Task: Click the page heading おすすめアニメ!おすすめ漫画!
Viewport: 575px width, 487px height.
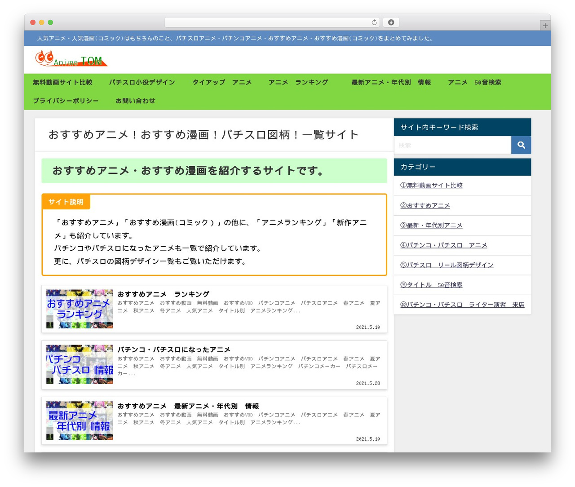Action: click(203, 135)
